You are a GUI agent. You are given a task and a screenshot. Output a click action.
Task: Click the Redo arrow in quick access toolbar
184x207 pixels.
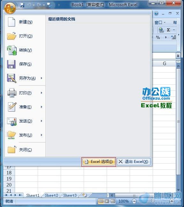tap(39, 5)
